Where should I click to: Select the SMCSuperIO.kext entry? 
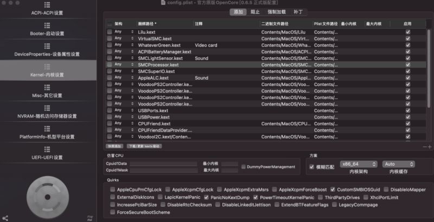(156, 71)
